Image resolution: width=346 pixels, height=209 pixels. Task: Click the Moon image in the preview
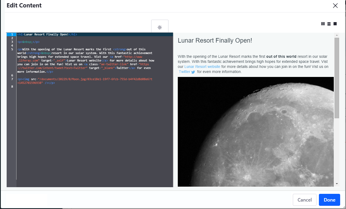pyautogui.click(x=256, y=132)
